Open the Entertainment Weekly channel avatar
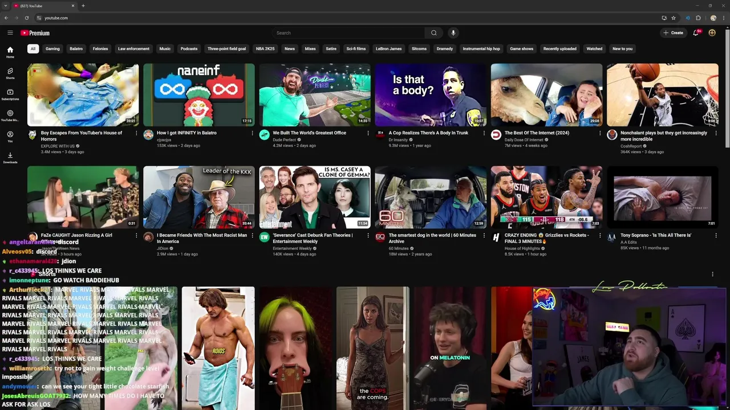 (264, 237)
